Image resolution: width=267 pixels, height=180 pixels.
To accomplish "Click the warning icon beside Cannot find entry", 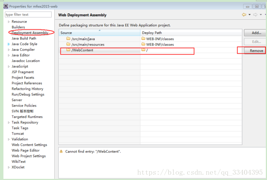I will (61, 151).
